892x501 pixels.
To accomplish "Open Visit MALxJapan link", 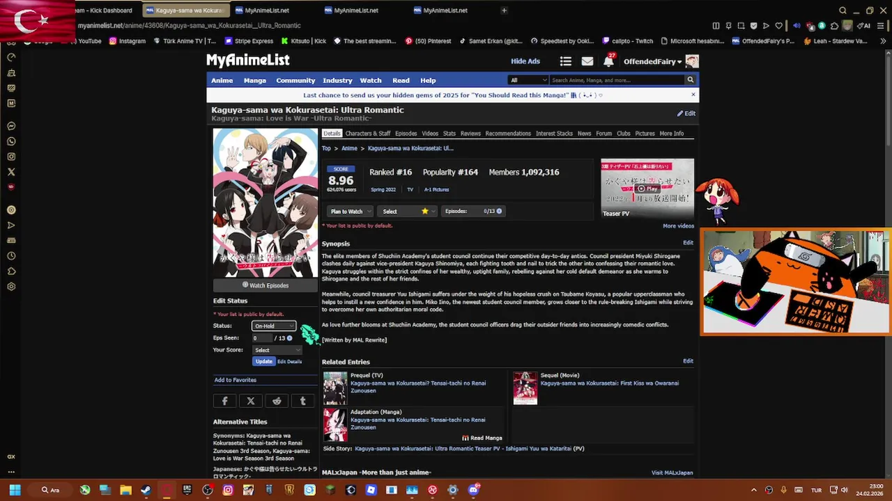I will [672, 473].
